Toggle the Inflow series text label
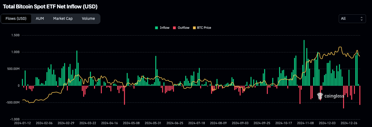372x127 pixels. (165, 28)
